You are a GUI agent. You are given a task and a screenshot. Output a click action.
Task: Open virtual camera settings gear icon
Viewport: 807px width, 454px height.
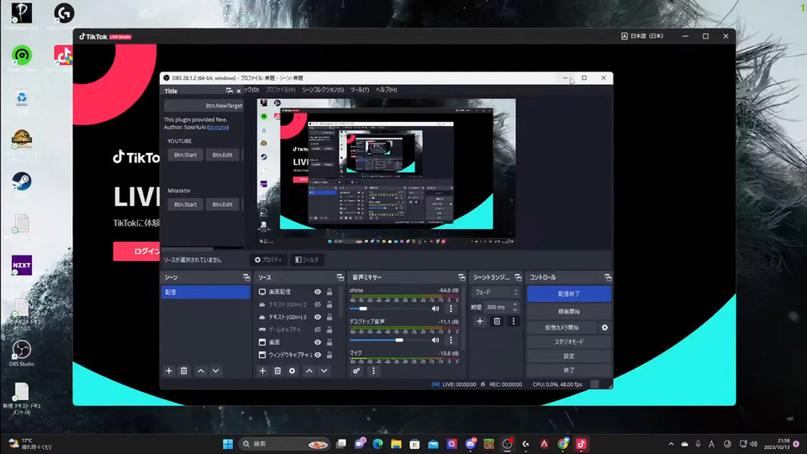pyautogui.click(x=604, y=327)
